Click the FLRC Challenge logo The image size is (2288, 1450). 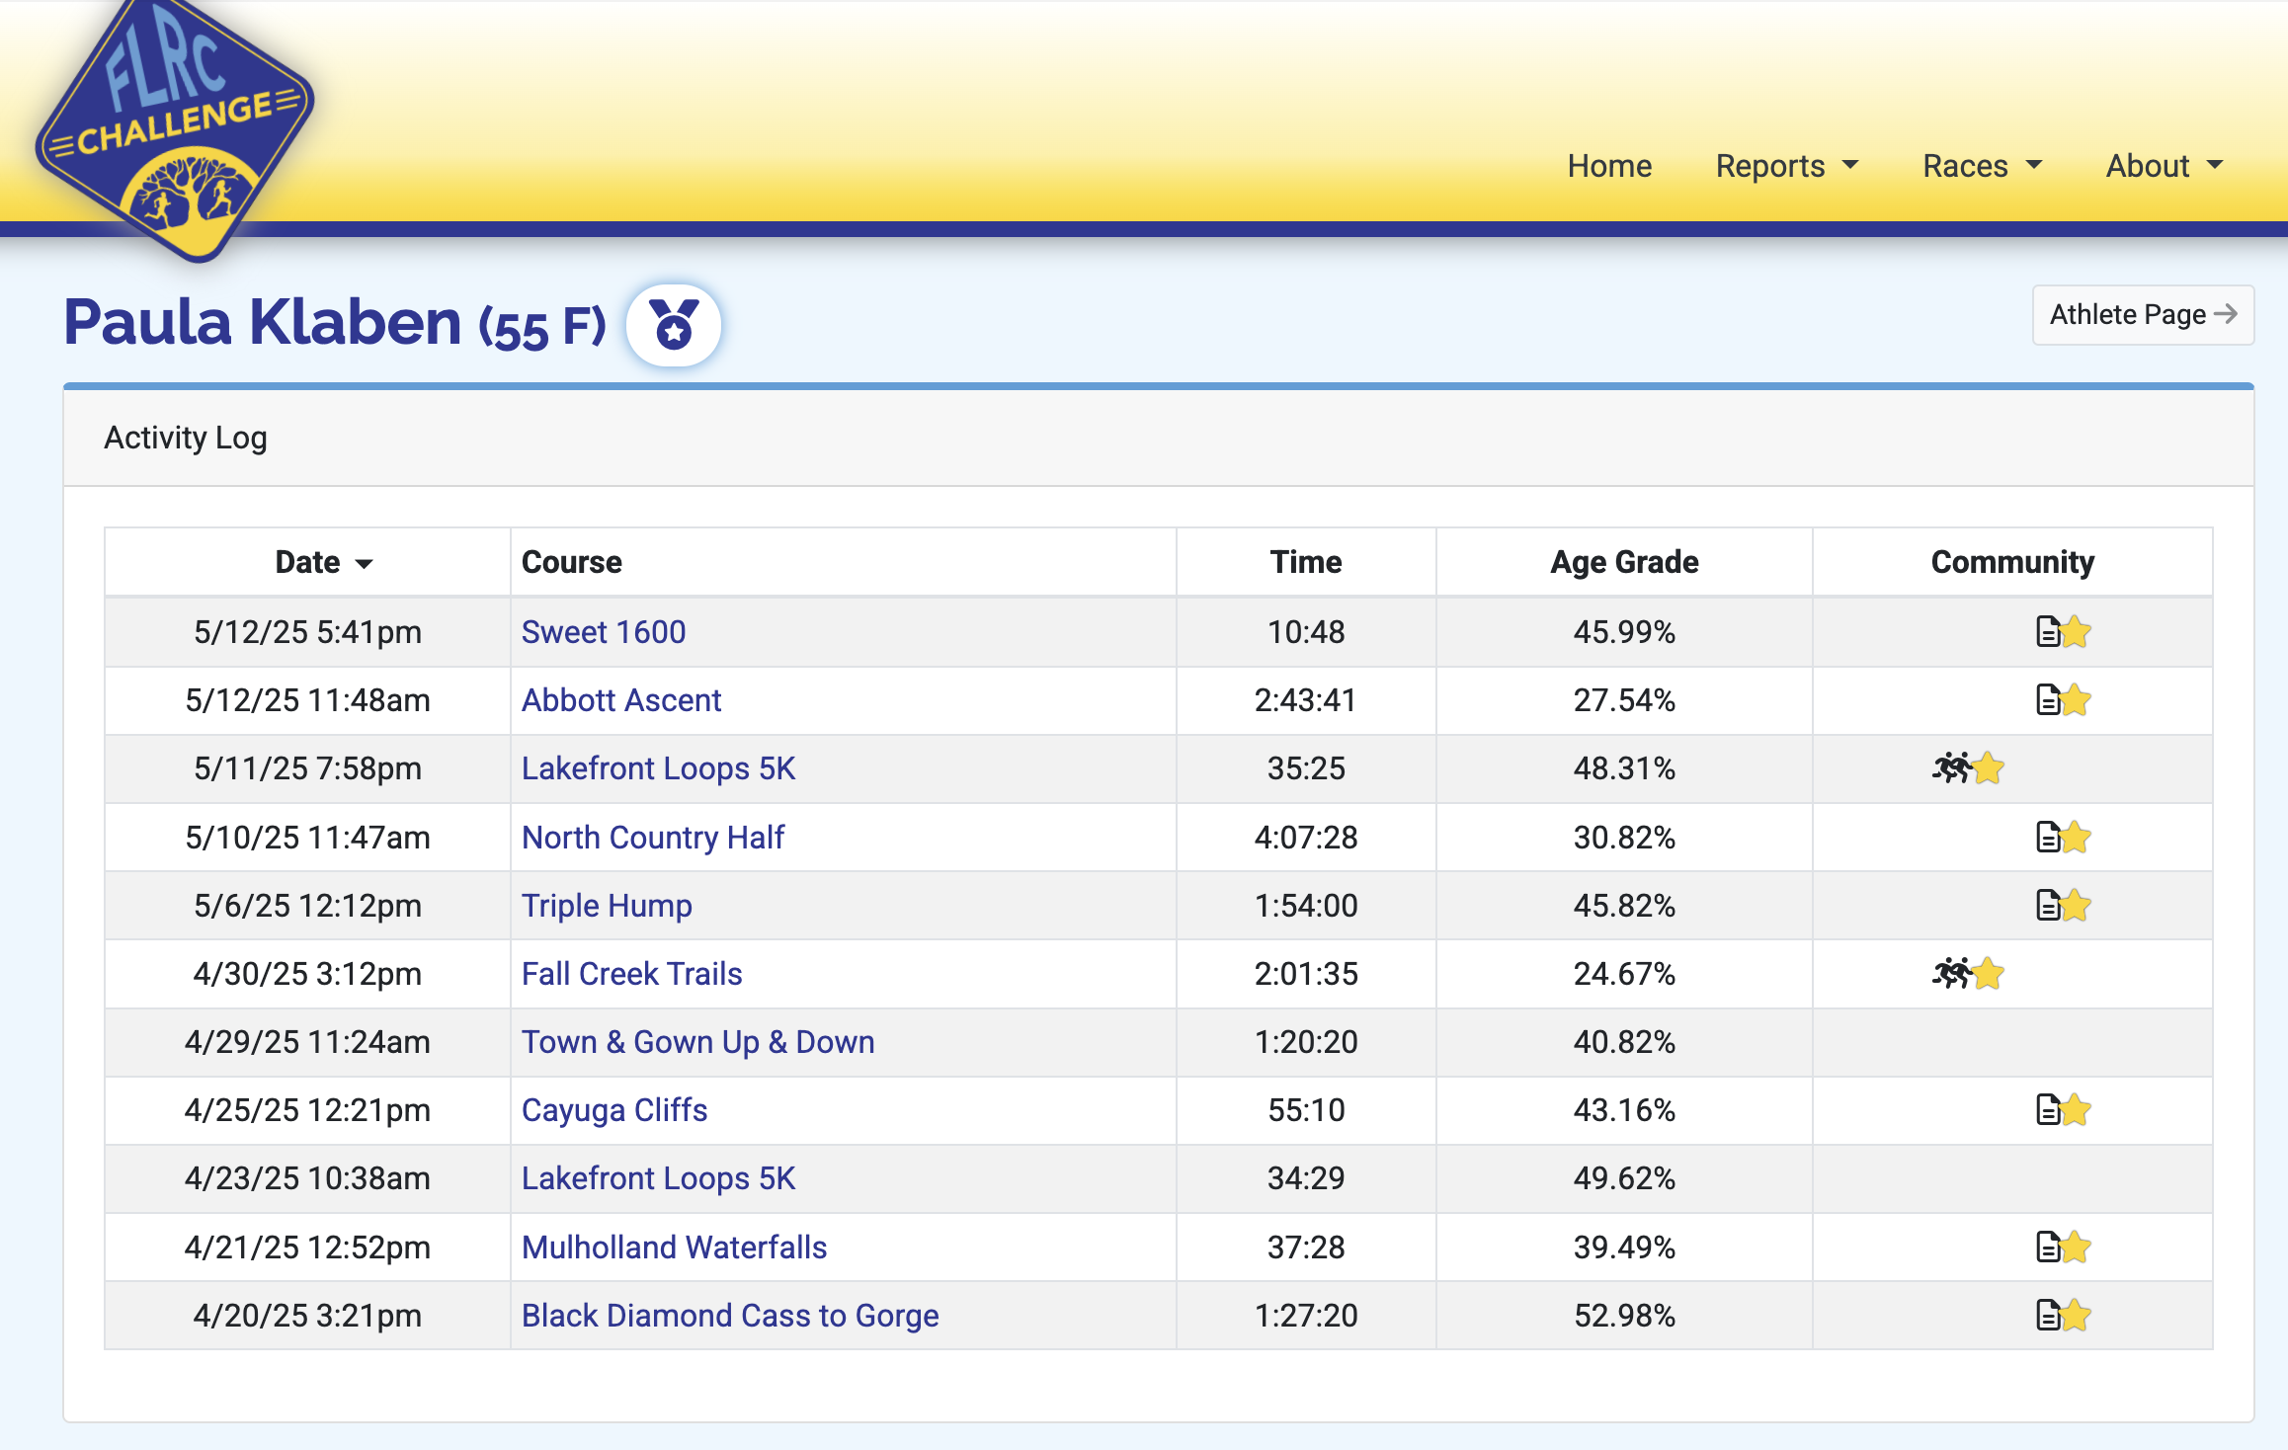click(x=175, y=128)
